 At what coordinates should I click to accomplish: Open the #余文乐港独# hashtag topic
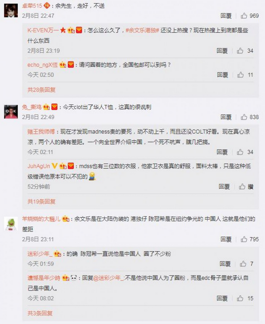click(x=142, y=31)
